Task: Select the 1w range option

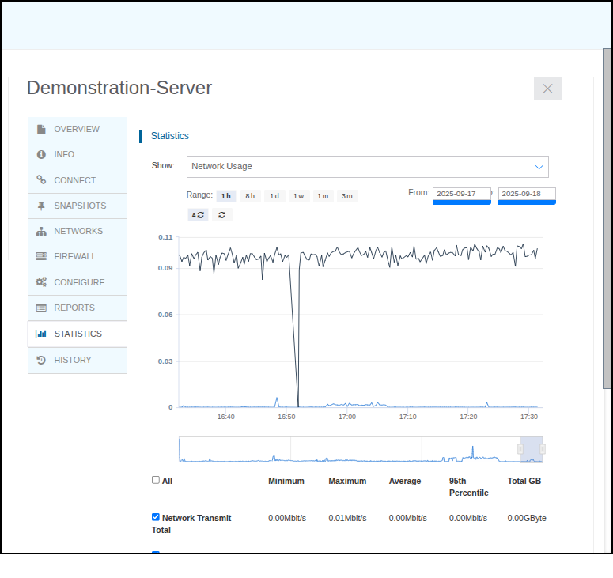Action: (x=298, y=196)
